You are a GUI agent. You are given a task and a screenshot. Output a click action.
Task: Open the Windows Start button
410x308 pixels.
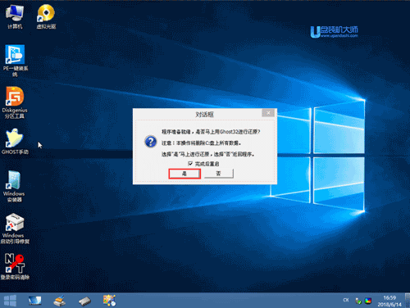[x=11, y=301]
